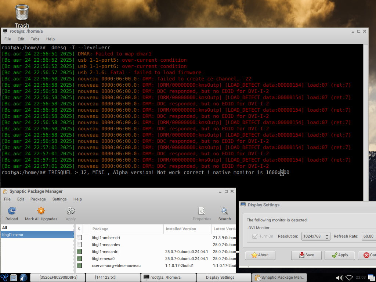Click the terminal title bar text root@a: /home/a
The height and width of the screenshot is (282, 376).
coord(26,31)
